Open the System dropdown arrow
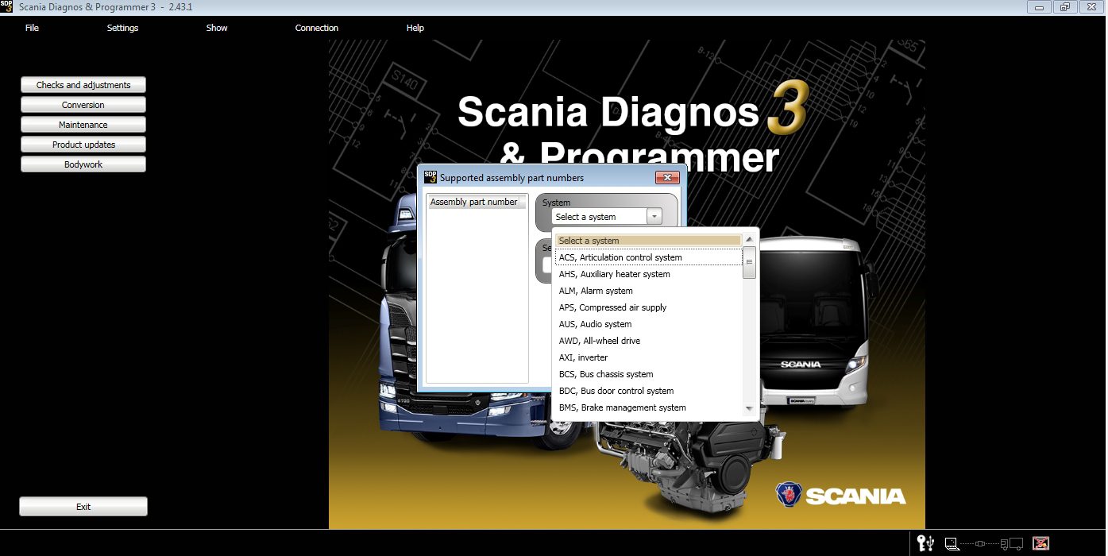1108x556 pixels. point(654,215)
